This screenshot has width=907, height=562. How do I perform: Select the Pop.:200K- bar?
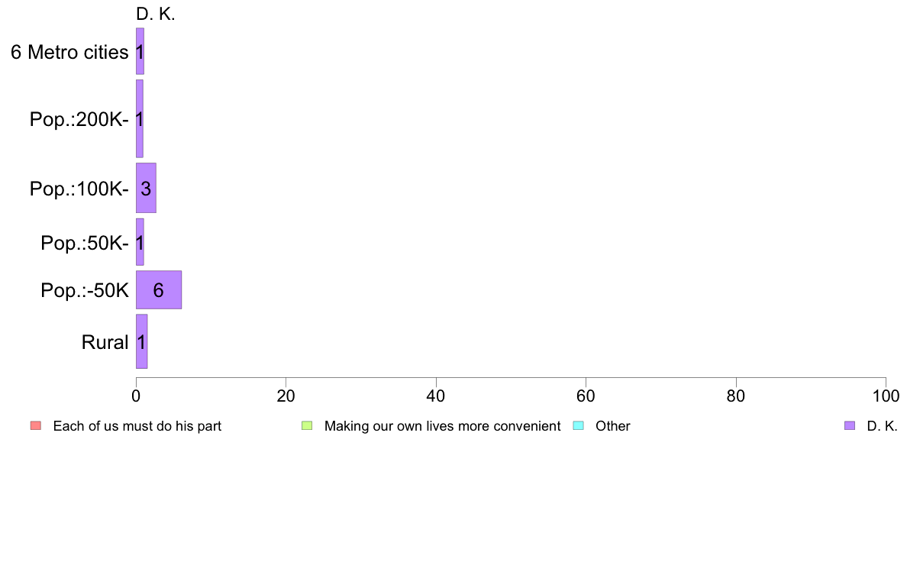coord(140,118)
